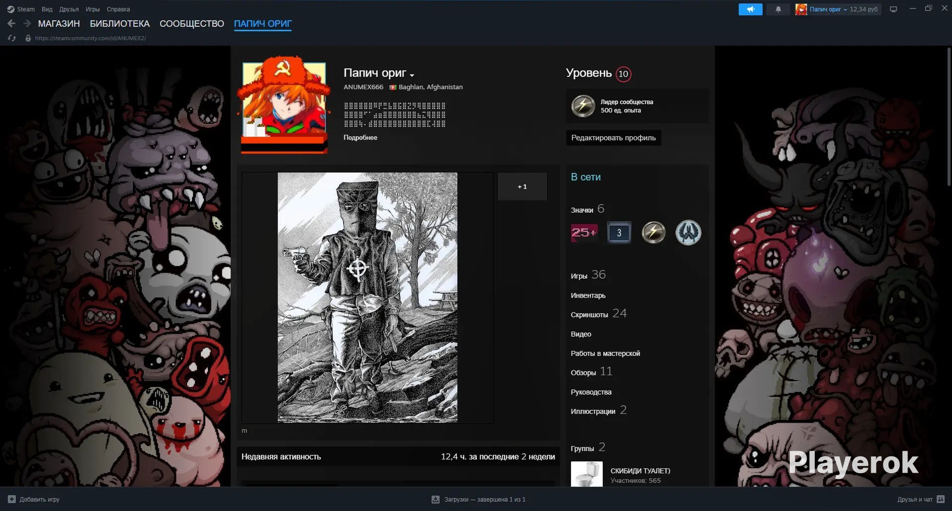Click the Подробнее link
This screenshot has width=952, height=511.
[x=360, y=137]
